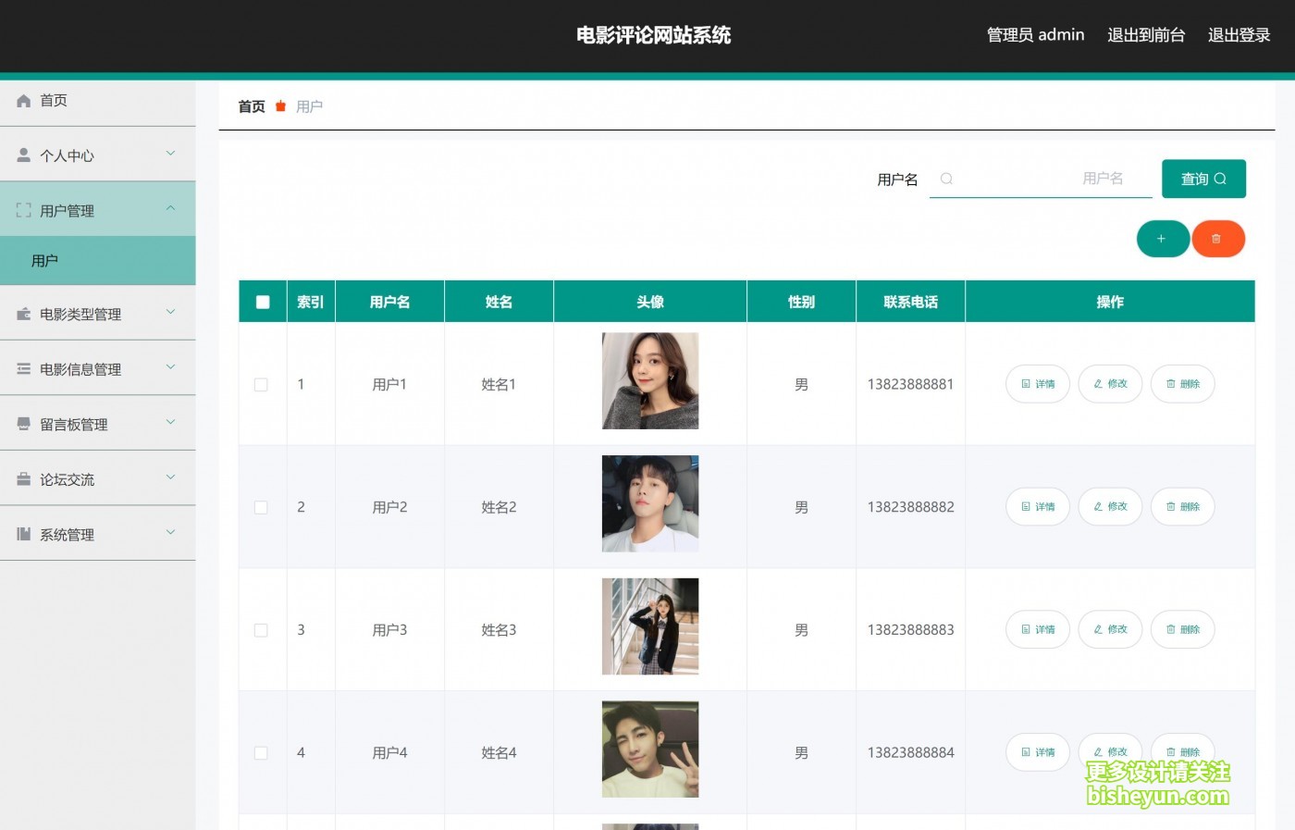Click the 留言板管理 sidebar icon
Screen dimensions: 1295x830
click(x=23, y=424)
